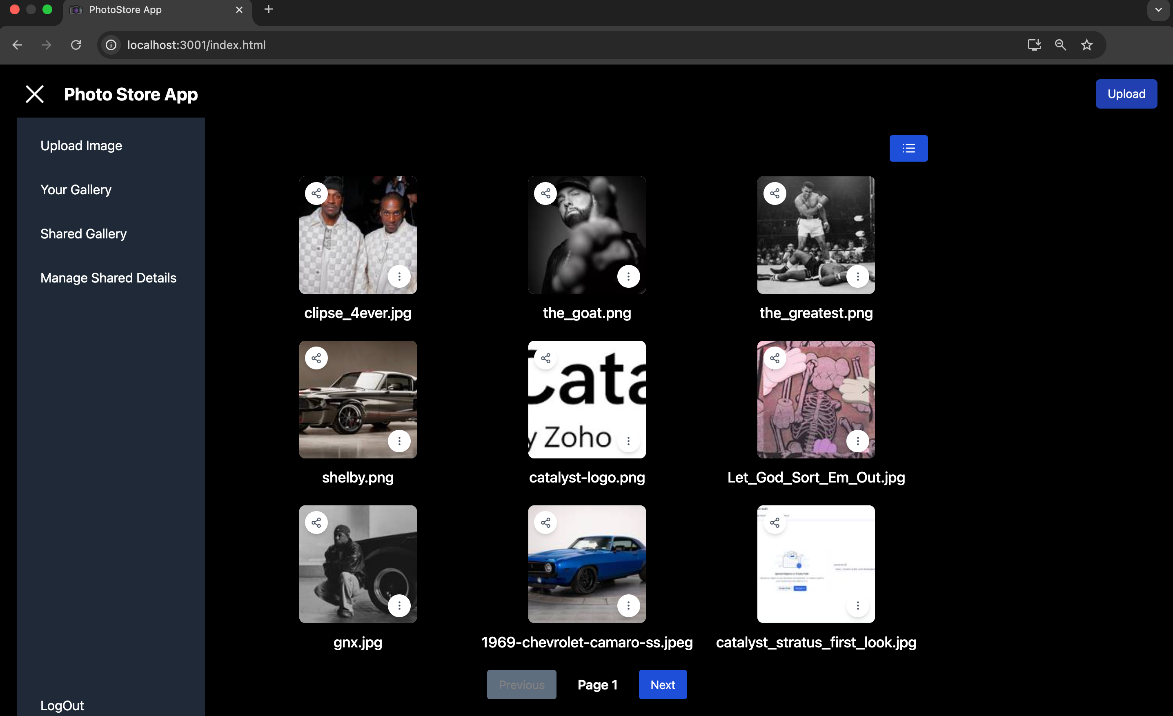Image resolution: width=1173 pixels, height=716 pixels.
Task: Expand options menu for Let_God_Sort_Em_Out.jpg
Action: click(x=857, y=441)
